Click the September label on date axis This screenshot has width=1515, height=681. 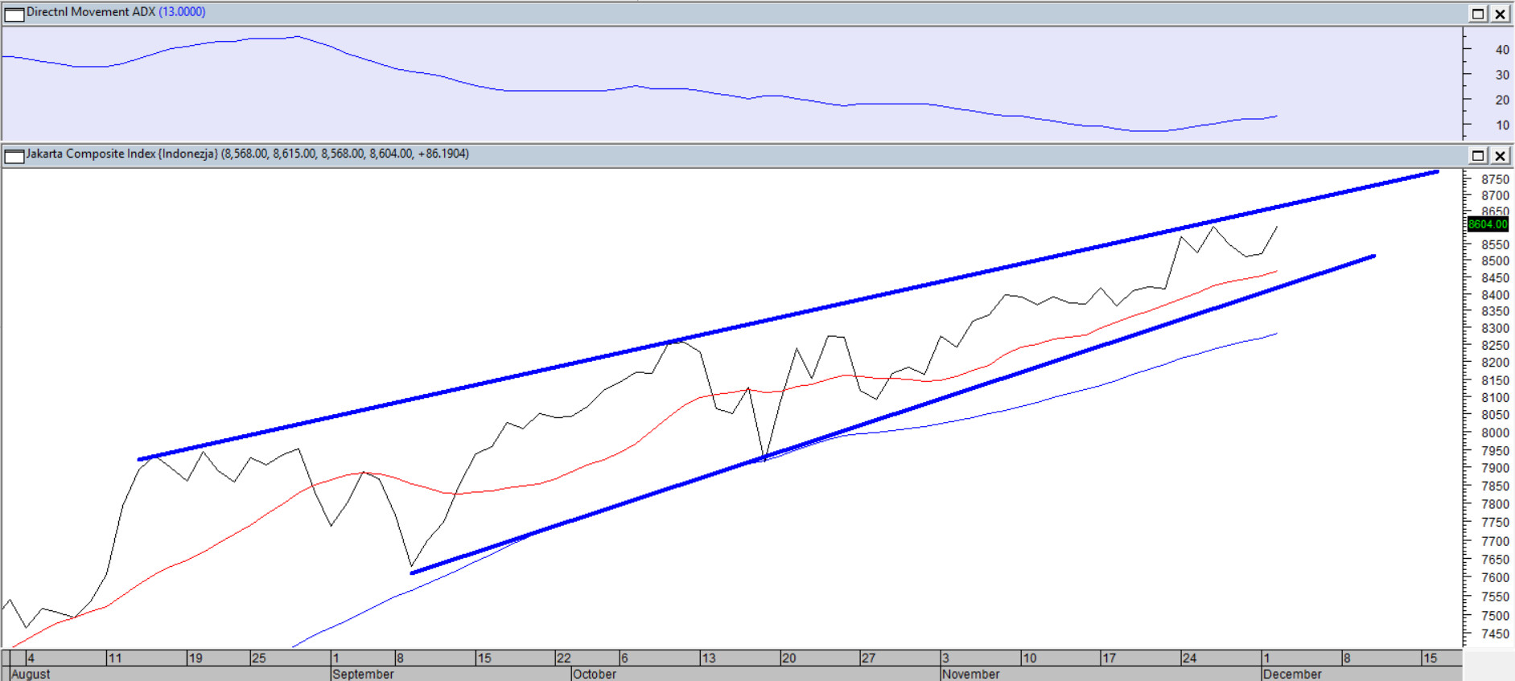pyautogui.click(x=363, y=674)
